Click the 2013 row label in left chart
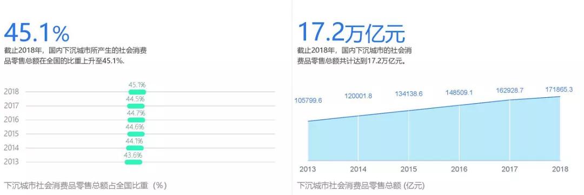This screenshot has height=195, width=584. (x=11, y=162)
